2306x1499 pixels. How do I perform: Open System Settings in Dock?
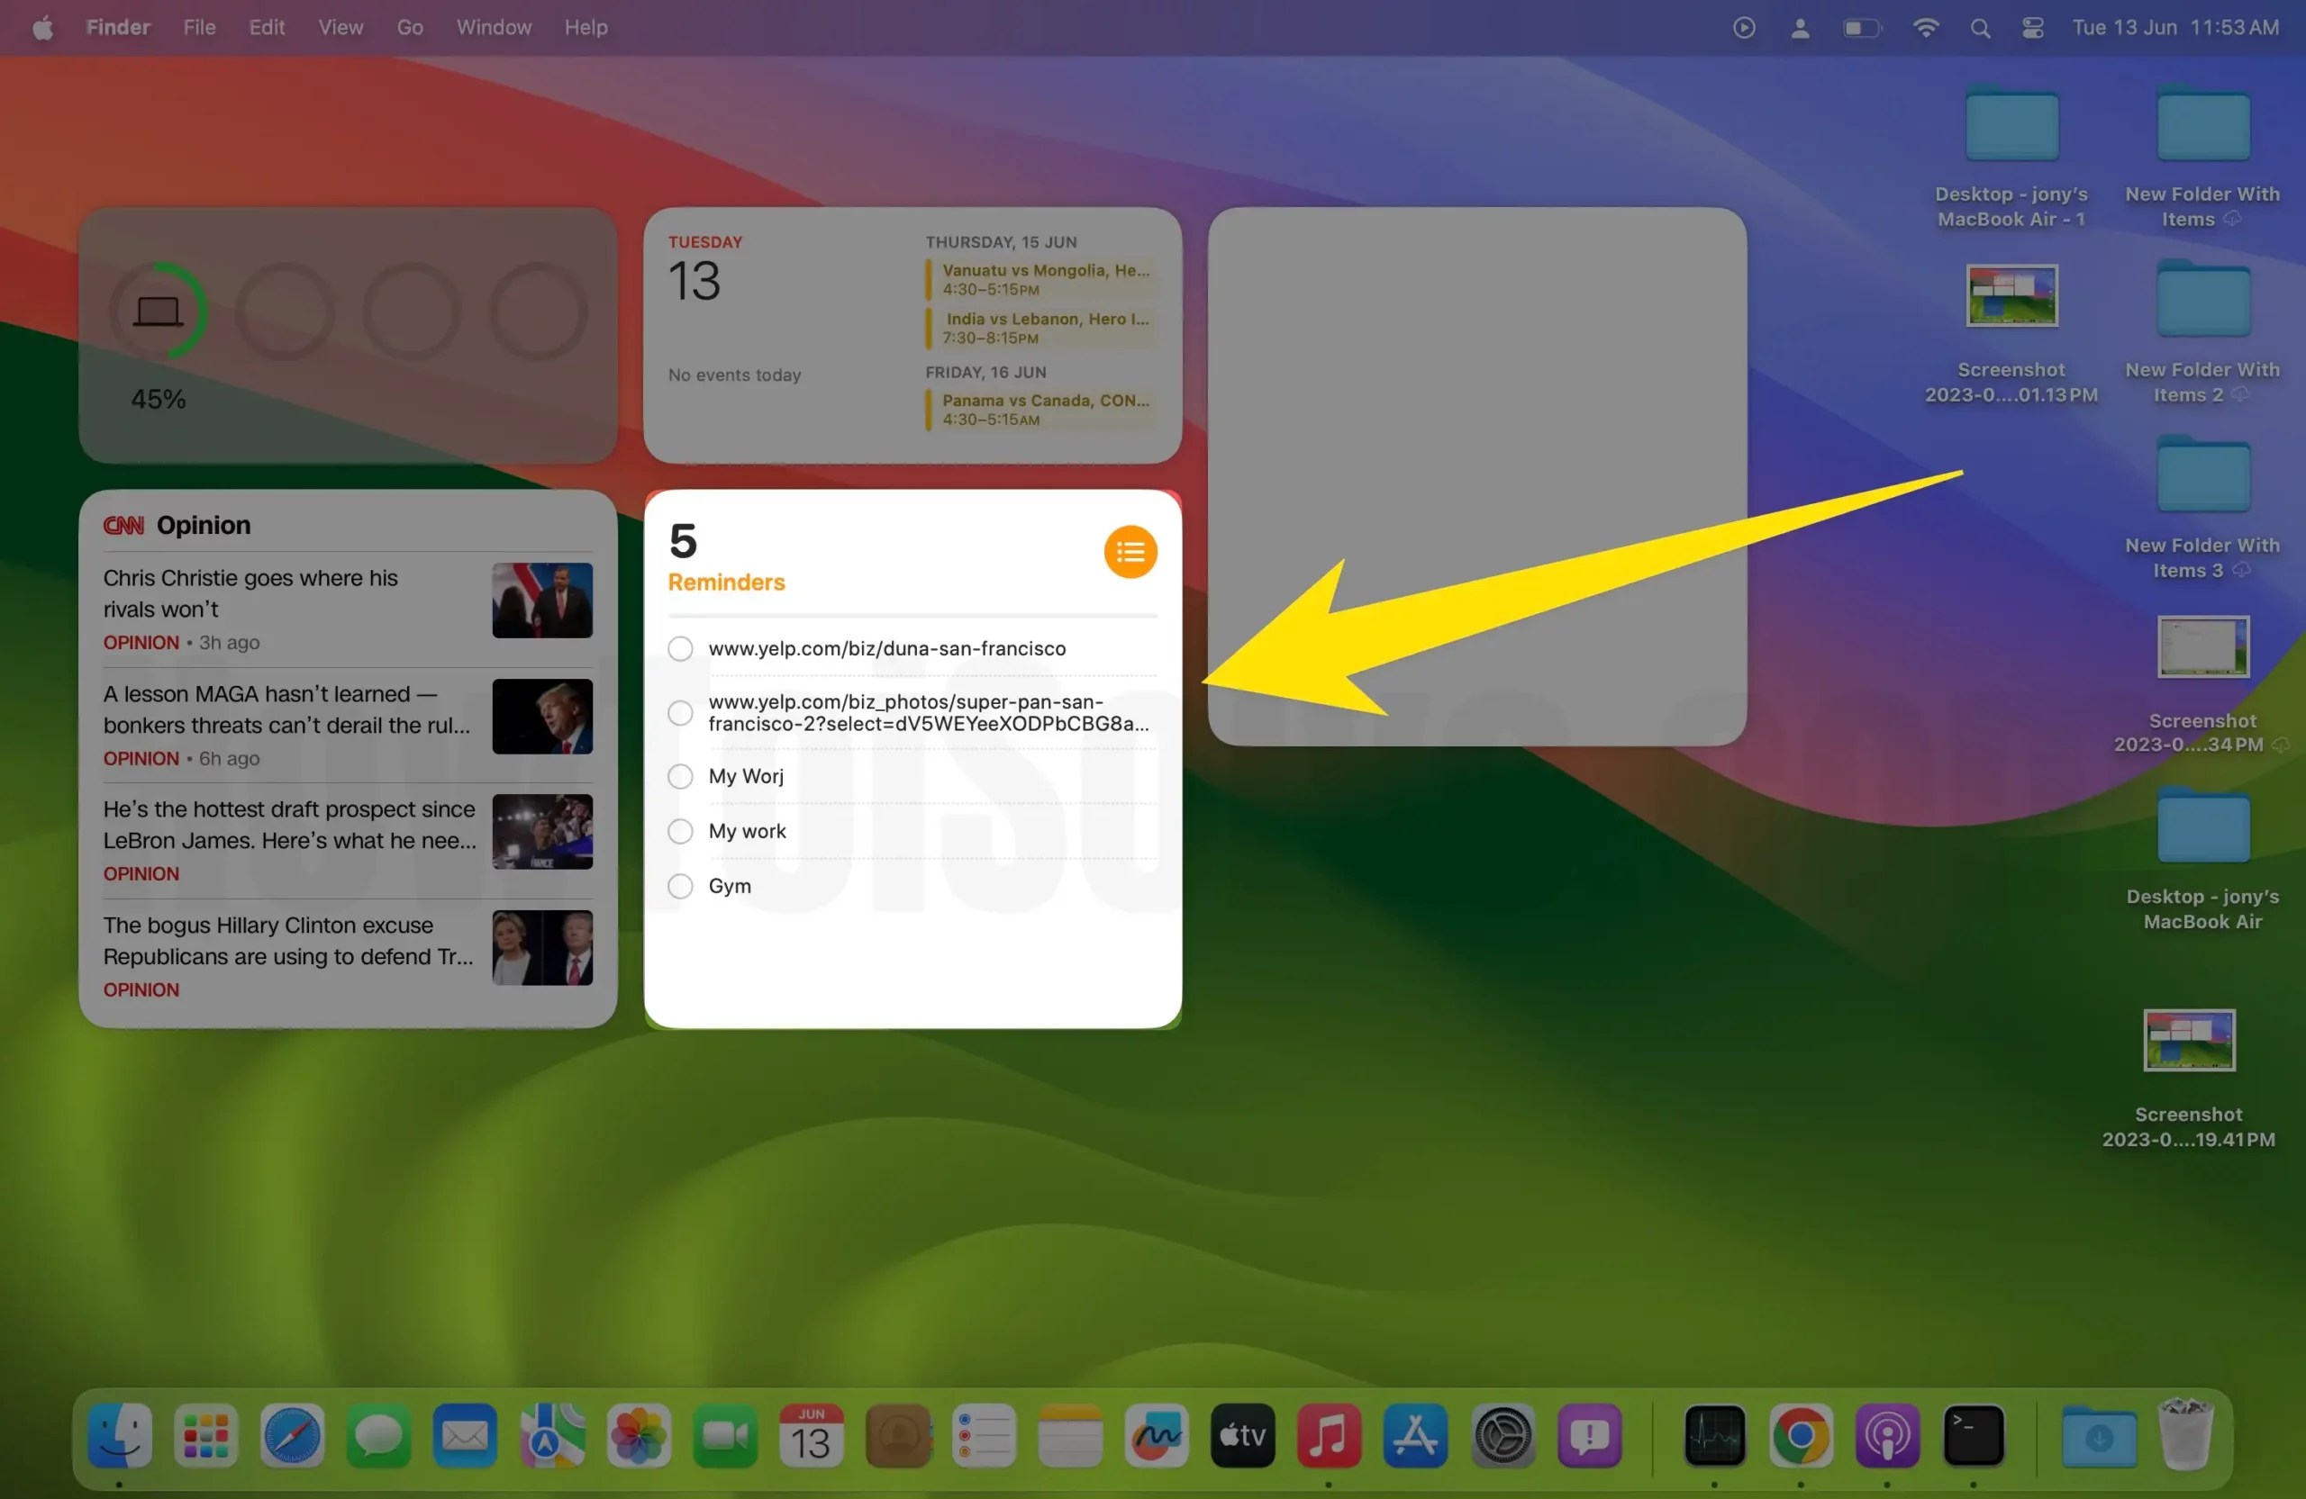pos(1503,1434)
